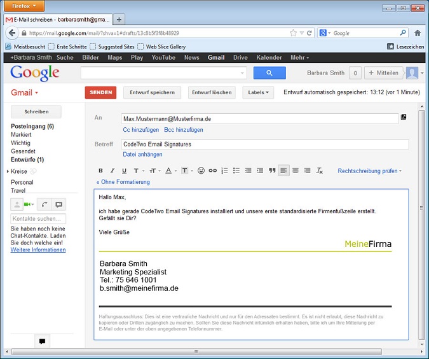Viewport: 429px width, 359px height.
Task: Open the Meistbesucht bookmark folder
Action: click(25, 46)
